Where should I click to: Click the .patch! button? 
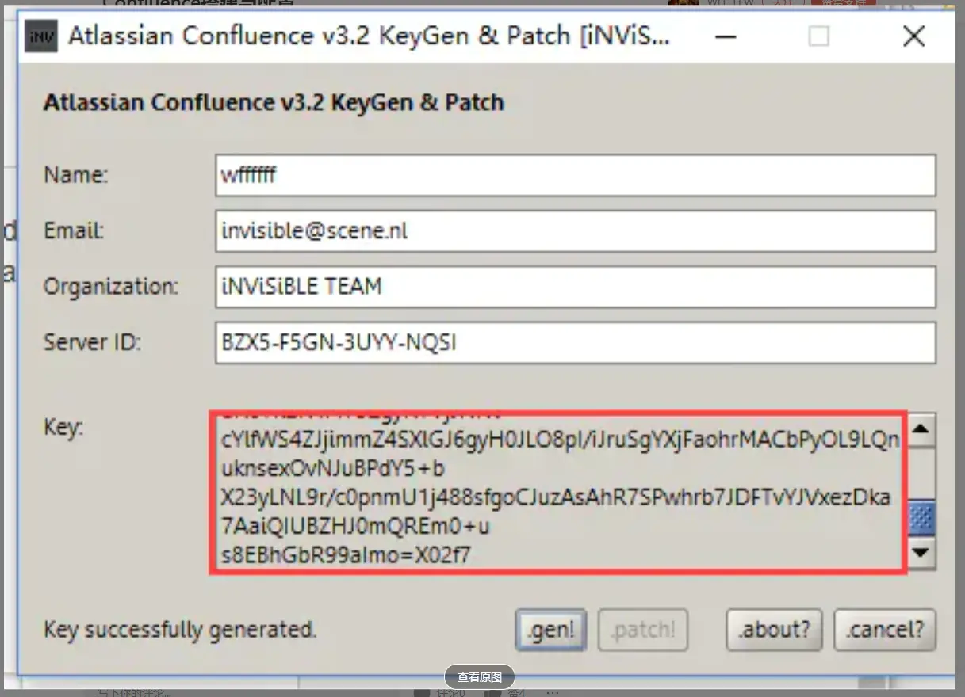pos(643,630)
